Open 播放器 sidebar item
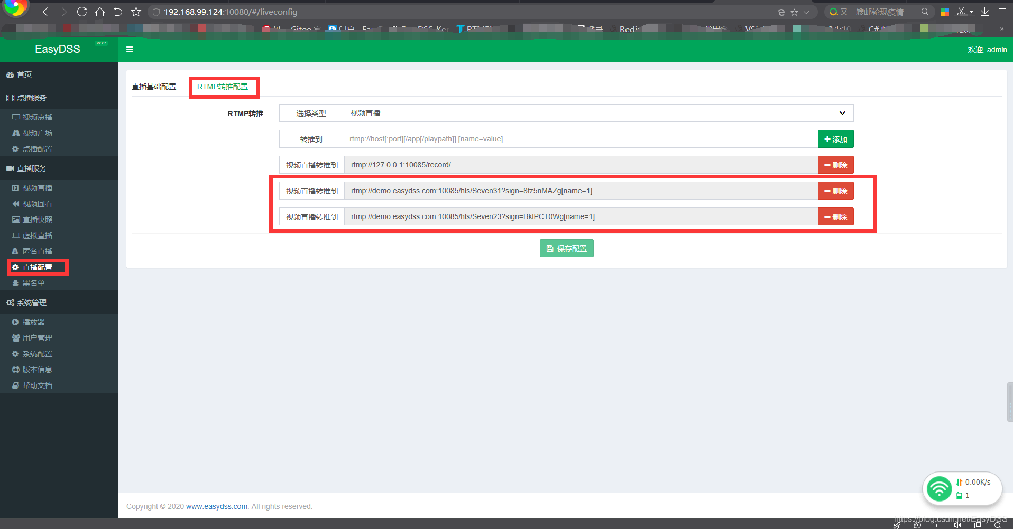1013x529 pixels. pyautogui.click(x=29, y=322)
